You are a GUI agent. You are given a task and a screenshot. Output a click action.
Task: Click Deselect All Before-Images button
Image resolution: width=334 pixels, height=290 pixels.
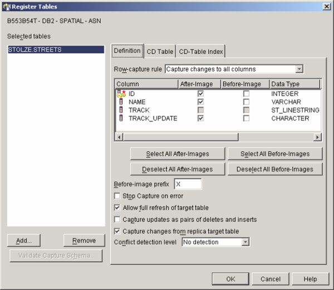tap(276, 169)
